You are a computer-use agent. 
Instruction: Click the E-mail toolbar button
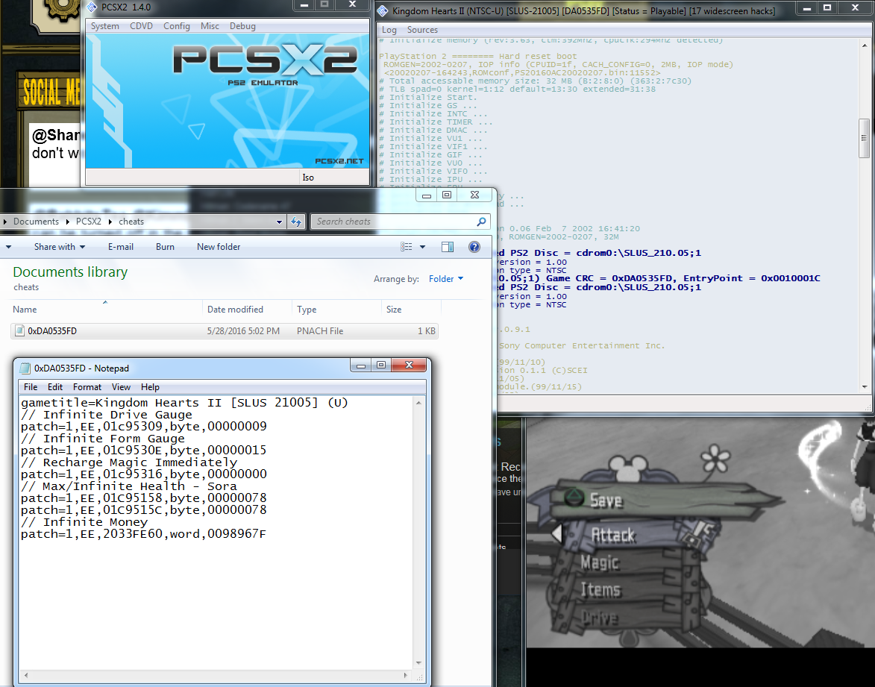point(121,247)
